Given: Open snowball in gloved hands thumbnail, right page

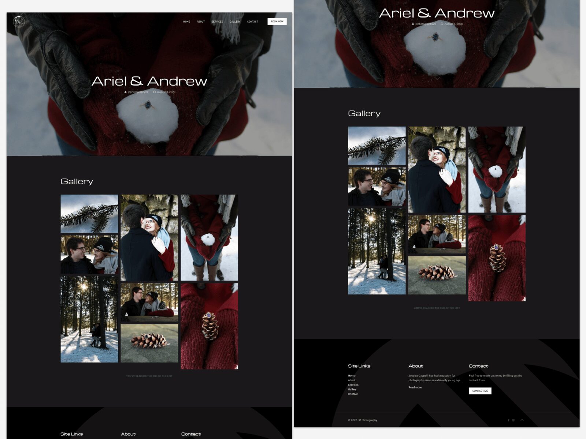Looking at the screenshot, I should point(497,170).
